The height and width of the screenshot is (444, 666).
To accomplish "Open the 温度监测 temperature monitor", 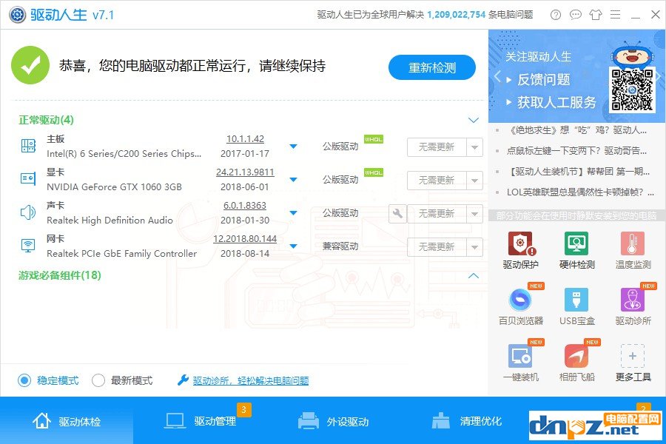I will point(633,244).
